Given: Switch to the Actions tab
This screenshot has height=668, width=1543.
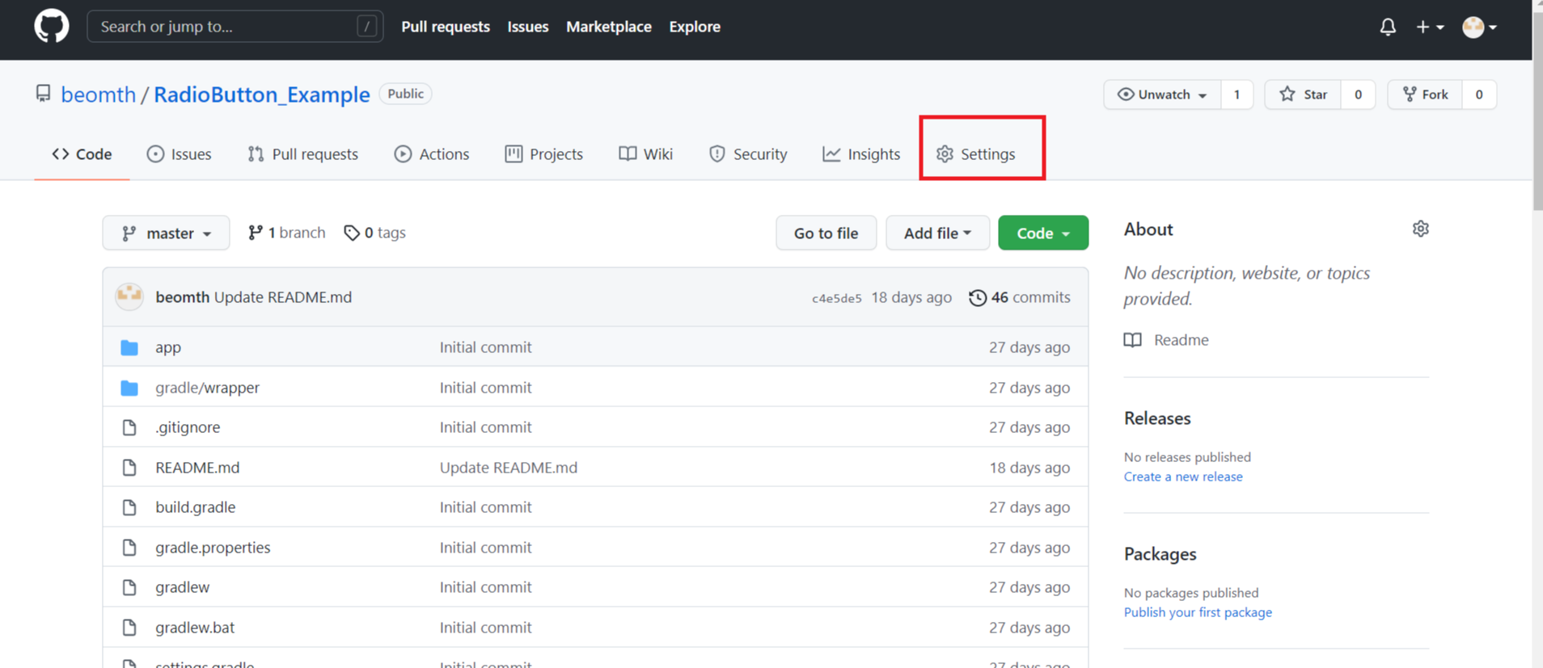Looking at the screenshot, I should pyautogui.click(x=432, y=154).
